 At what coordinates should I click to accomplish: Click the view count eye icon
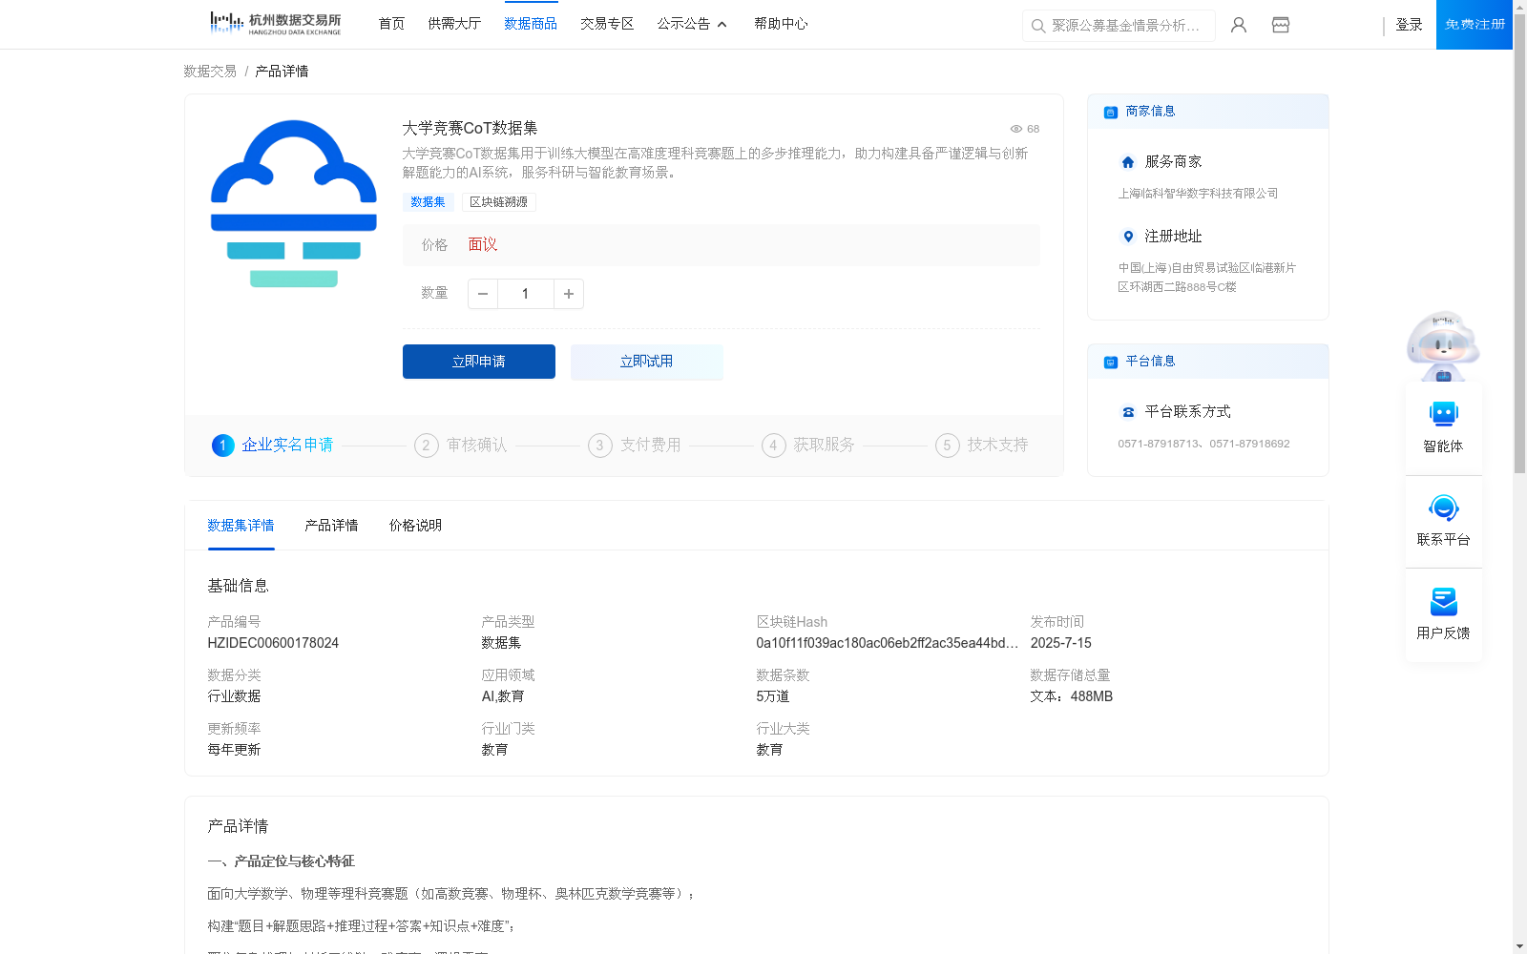pyautogui.click(x=1016, y=129)
